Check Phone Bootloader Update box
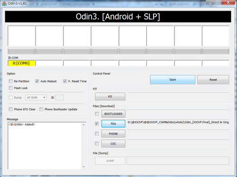The image size is (237, 177). pyautogui.click(x=41, y=109)
